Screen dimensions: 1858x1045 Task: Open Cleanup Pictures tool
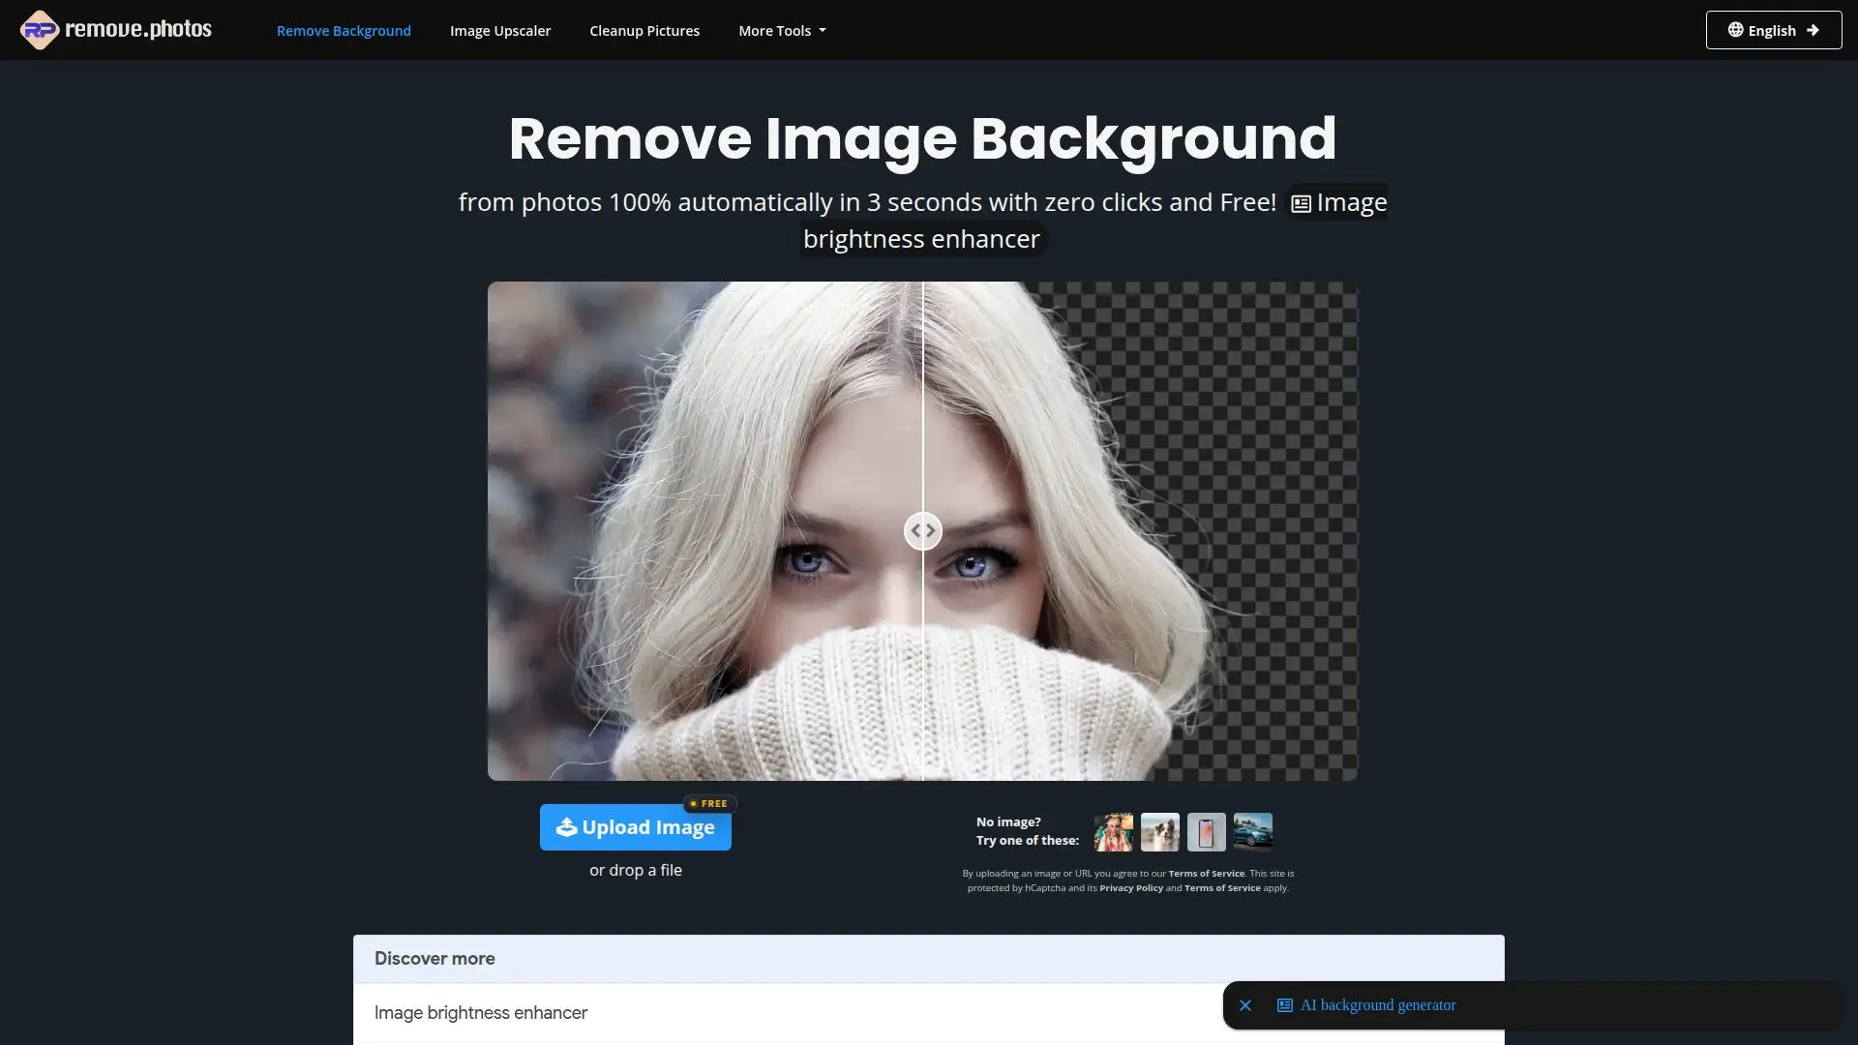point(644,31)
